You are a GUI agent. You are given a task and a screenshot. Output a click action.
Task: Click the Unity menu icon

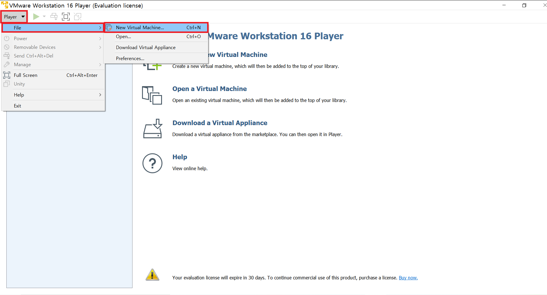pos(7,84)
